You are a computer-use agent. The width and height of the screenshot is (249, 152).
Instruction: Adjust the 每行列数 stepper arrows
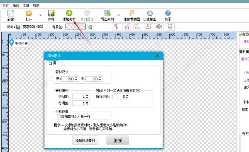coord(127,97)
